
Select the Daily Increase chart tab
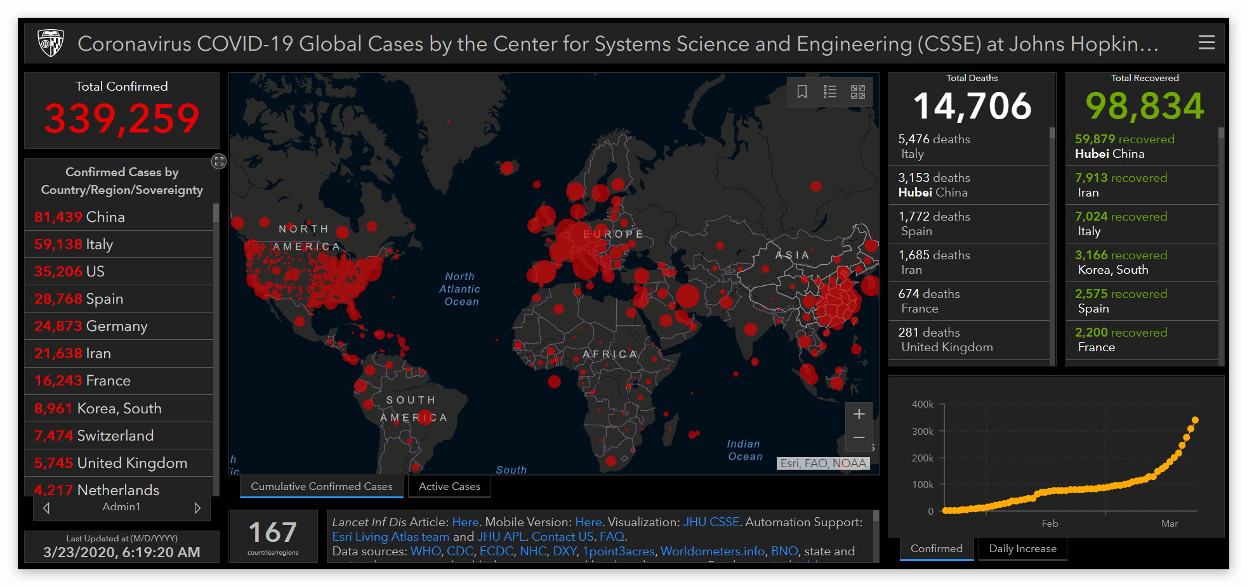click(1022, 548)
